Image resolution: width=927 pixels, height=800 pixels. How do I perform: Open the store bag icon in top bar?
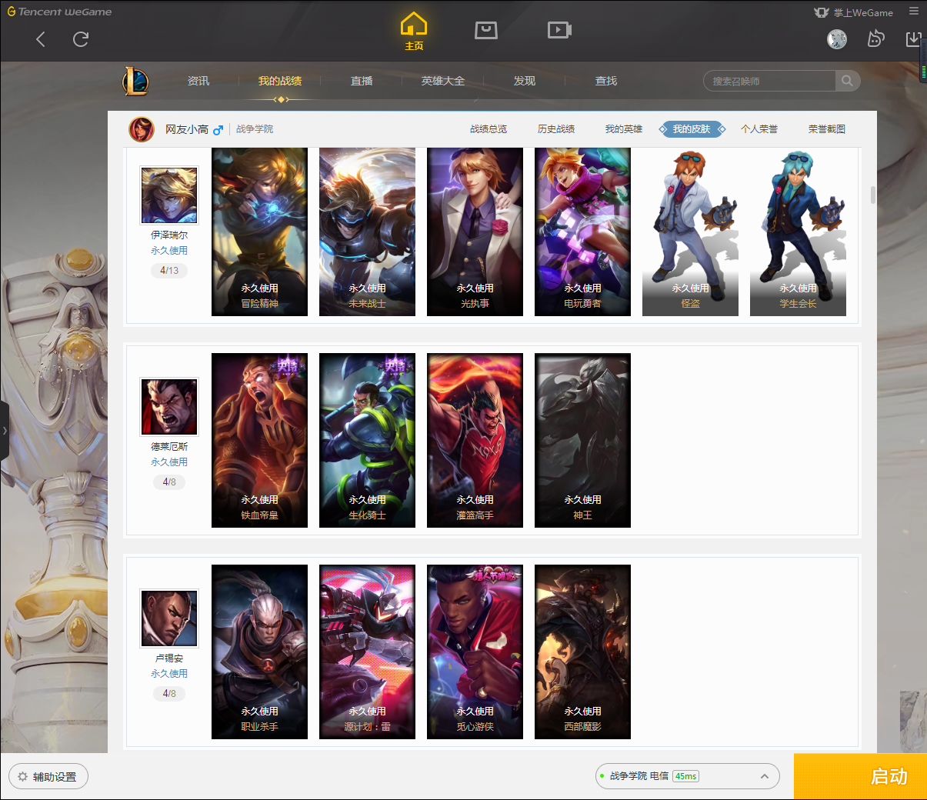pos(485,30)
